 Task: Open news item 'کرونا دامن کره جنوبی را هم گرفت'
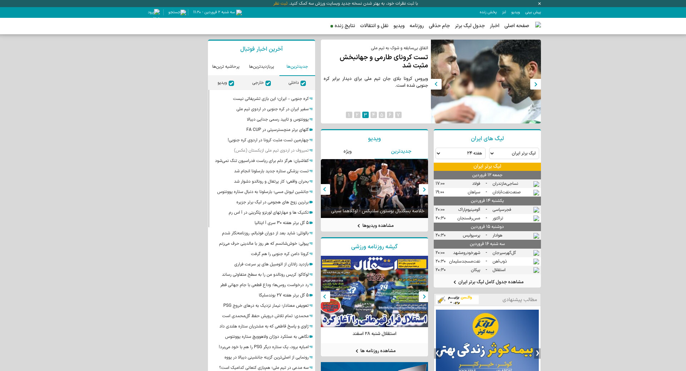point(280,254)
